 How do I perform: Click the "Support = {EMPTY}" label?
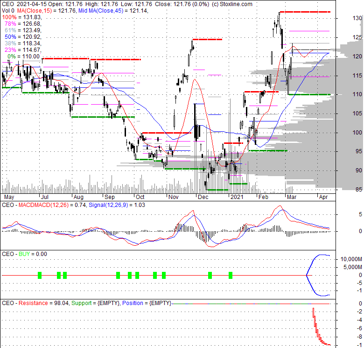tap(96, 303)
